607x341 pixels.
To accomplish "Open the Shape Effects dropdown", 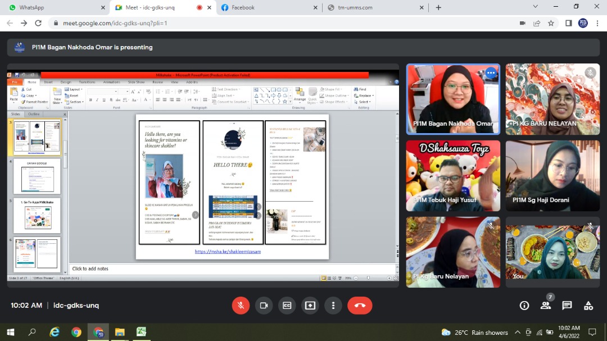I will click(x=333, y=102).
